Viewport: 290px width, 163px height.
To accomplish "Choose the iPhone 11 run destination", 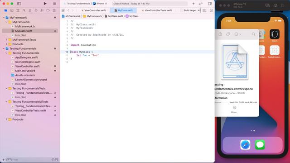I will tap(100, 4).
